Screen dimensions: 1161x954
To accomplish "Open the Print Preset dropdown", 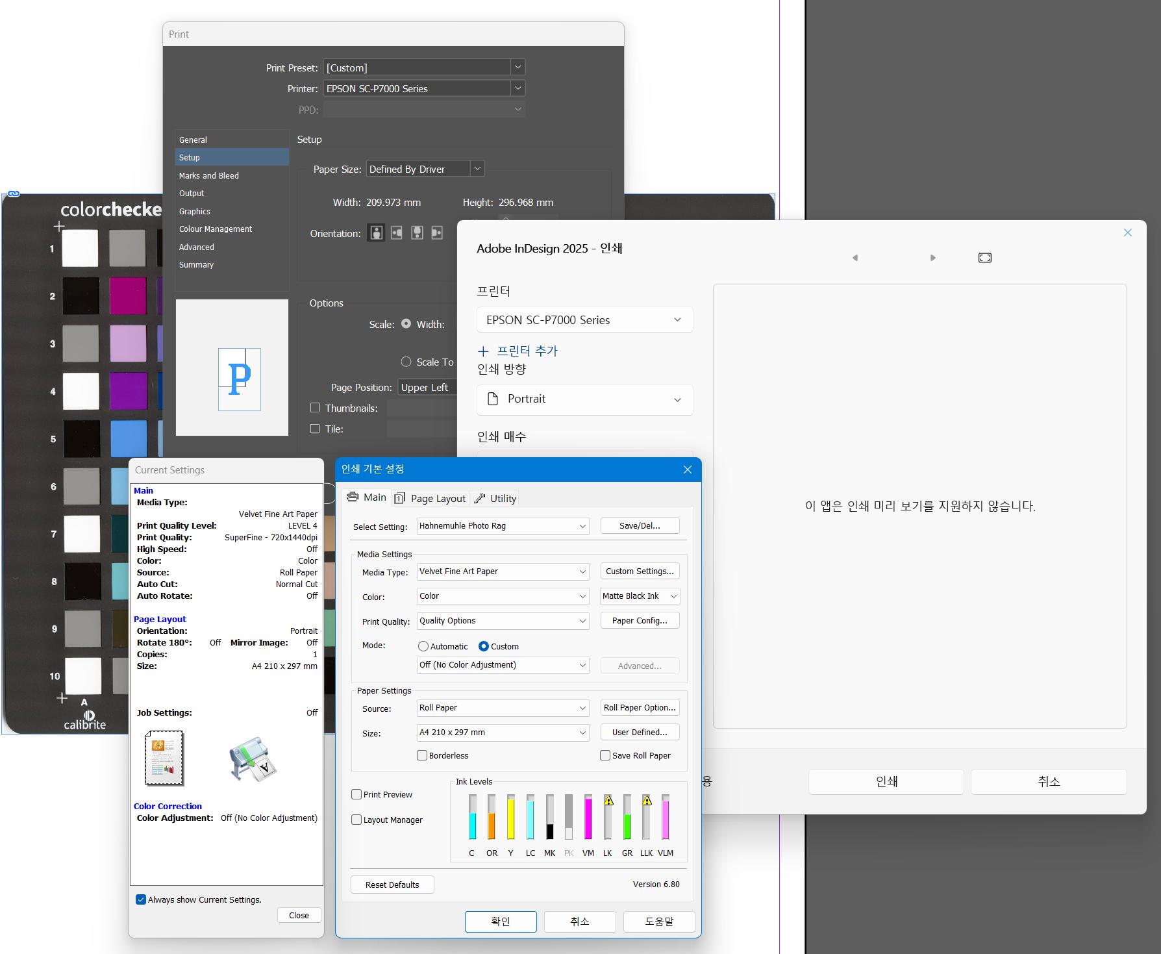I will [x=425, y=68].
